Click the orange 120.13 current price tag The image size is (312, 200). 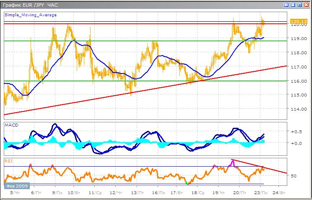point(296,21)
